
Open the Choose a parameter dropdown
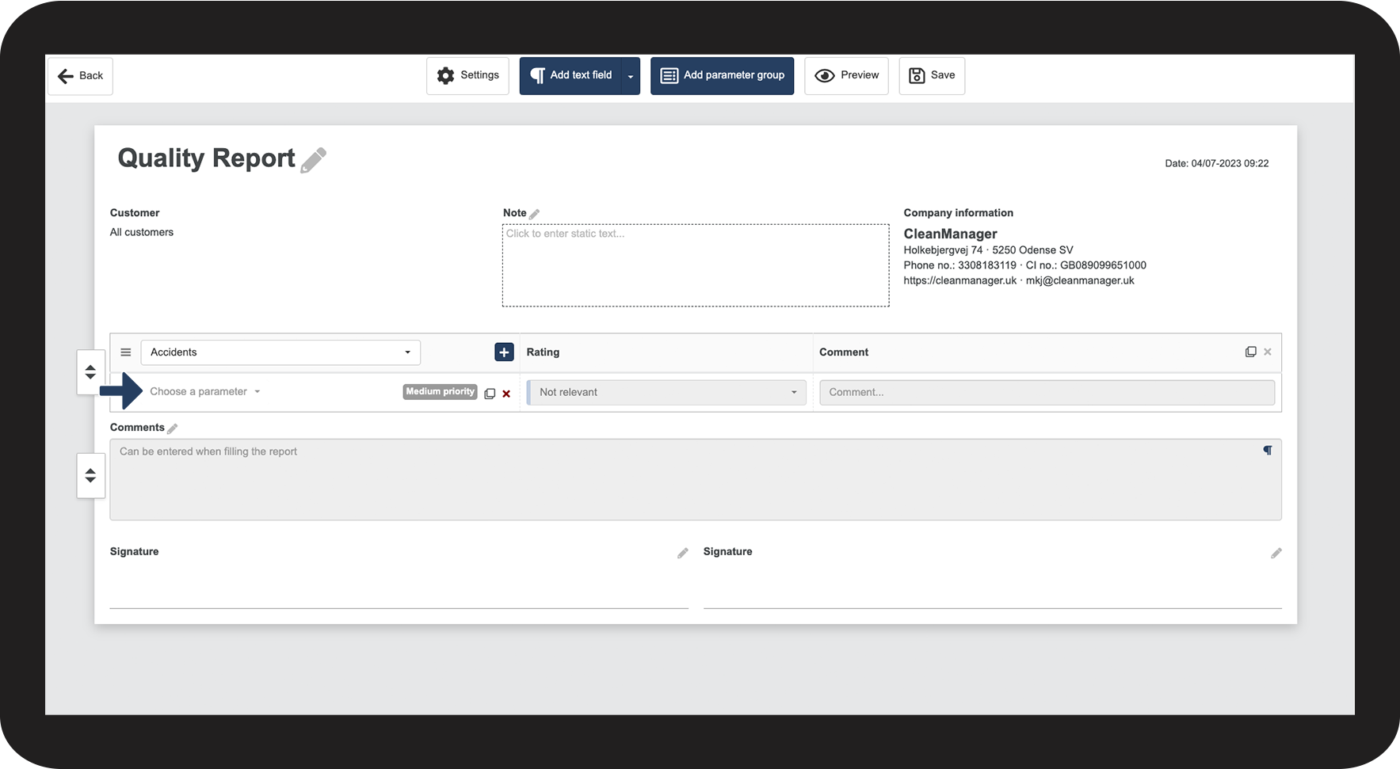(x=205, y=392)
